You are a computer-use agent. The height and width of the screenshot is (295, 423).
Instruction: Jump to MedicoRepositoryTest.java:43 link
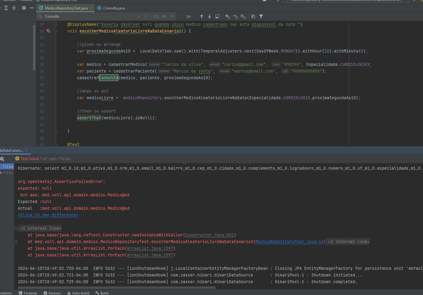(x=290, y=242)
